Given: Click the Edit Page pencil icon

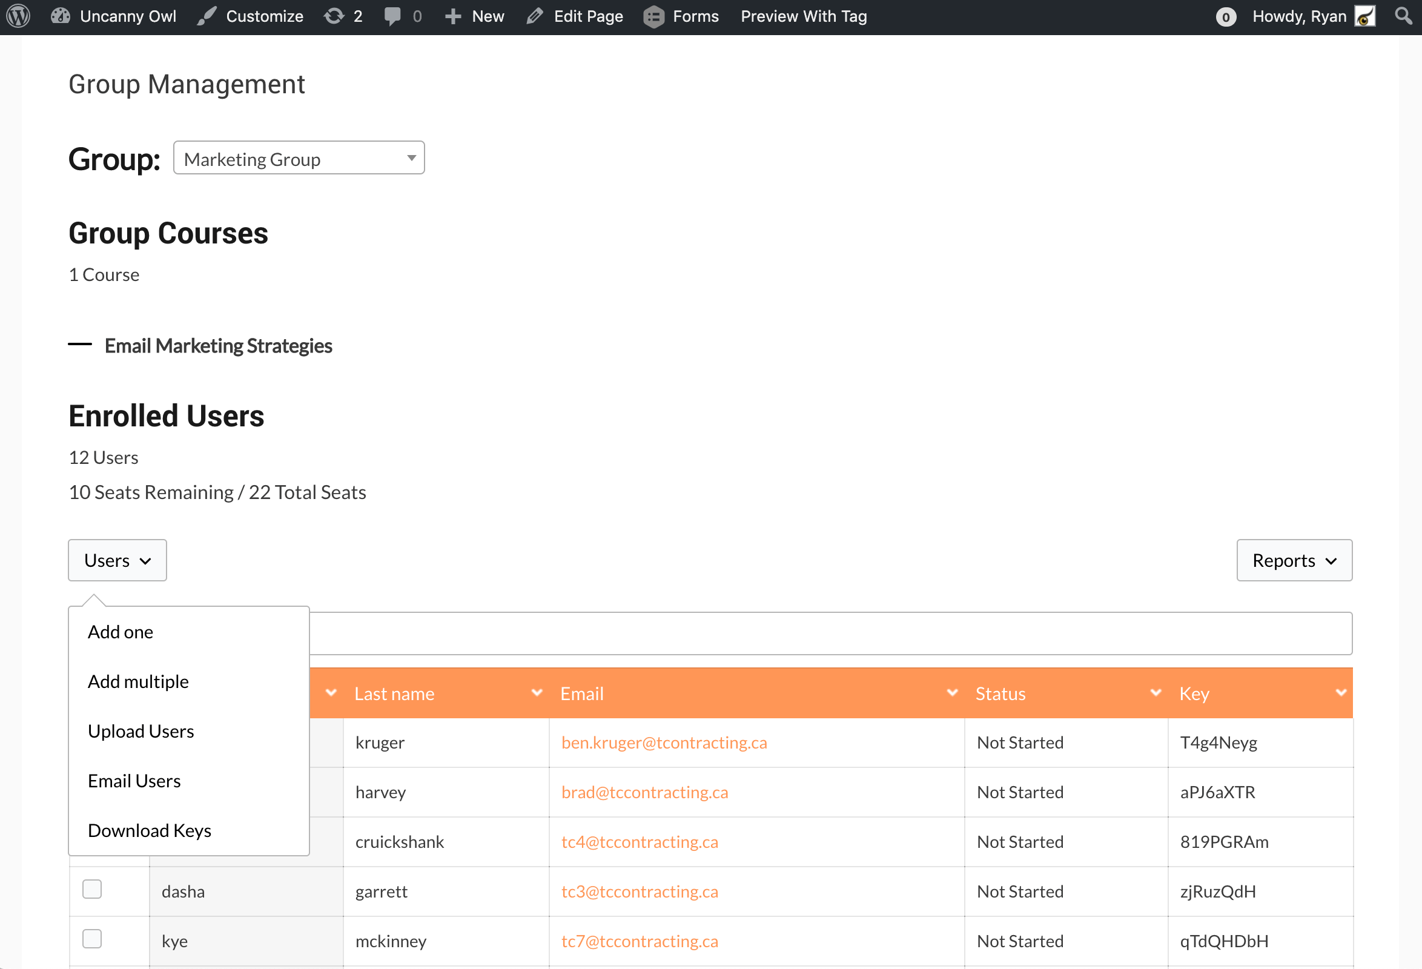Looking at the screenshot, I should click(535, 16).
